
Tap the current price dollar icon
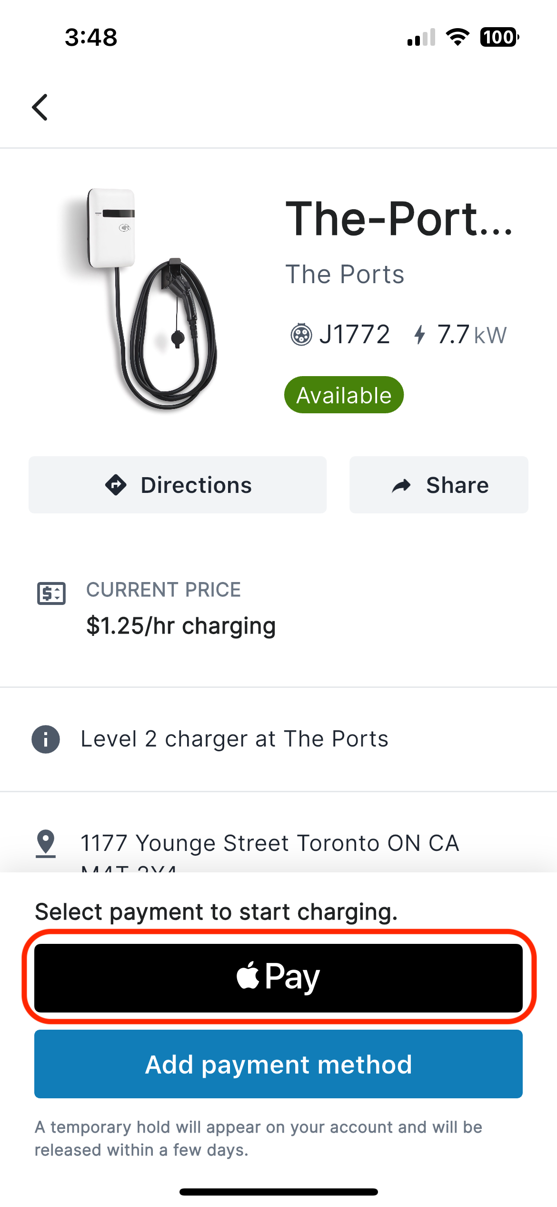(x=51, y=593)
